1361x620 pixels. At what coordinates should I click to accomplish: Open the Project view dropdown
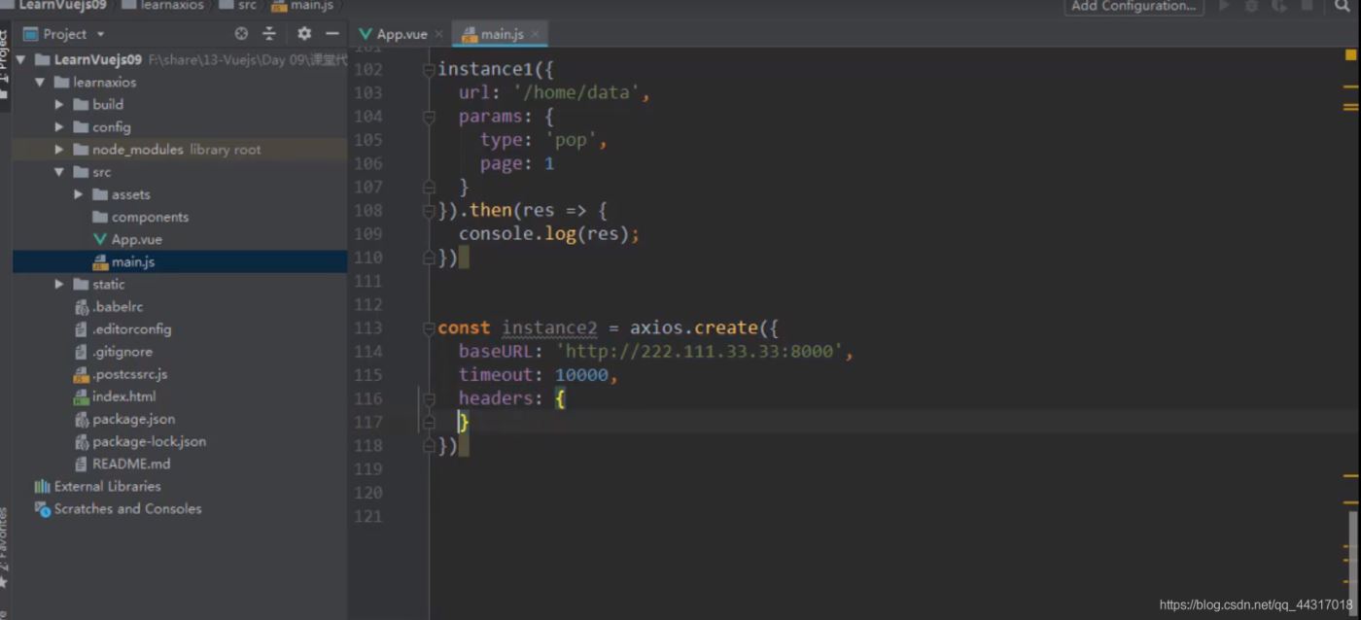pos(74,34)
